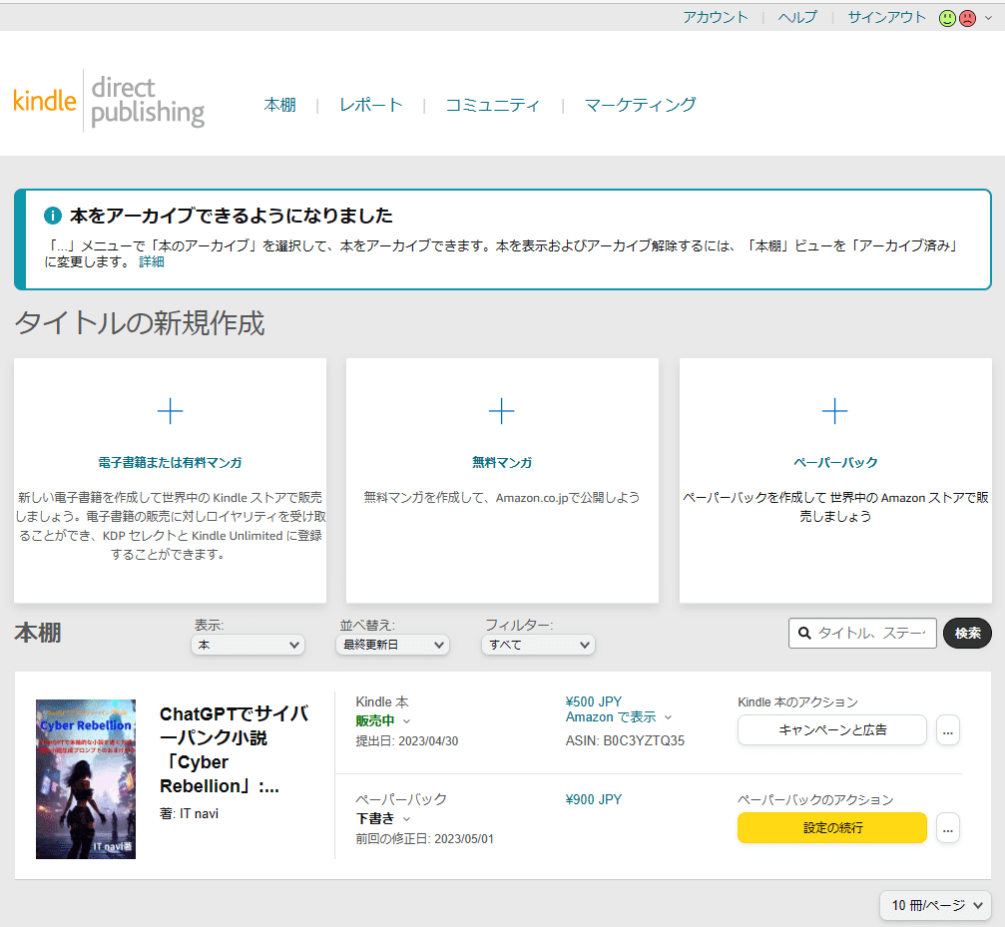Expand the dropdown arrow next to feedback faces
The image size is (1005, 927).
(x=988, y=19)
